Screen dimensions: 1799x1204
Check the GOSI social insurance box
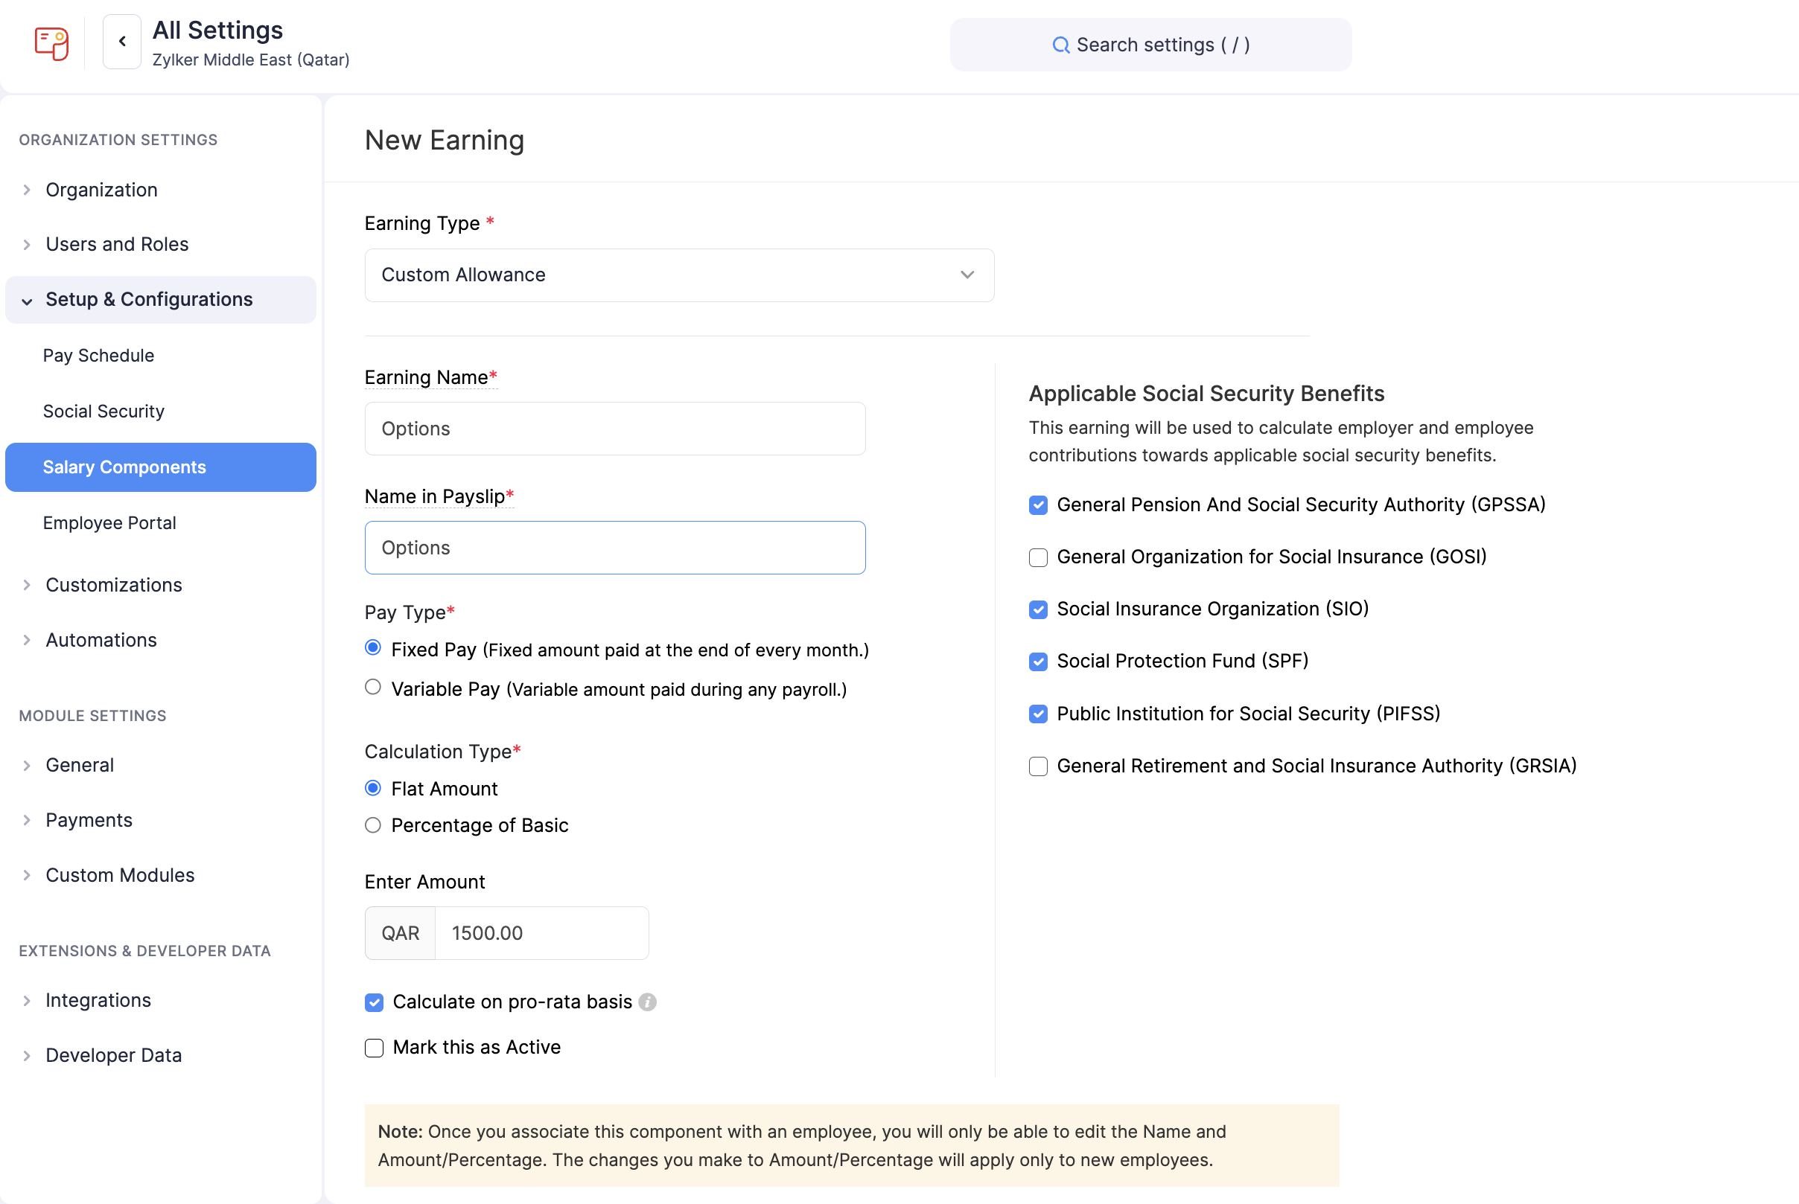(1038, 557)
